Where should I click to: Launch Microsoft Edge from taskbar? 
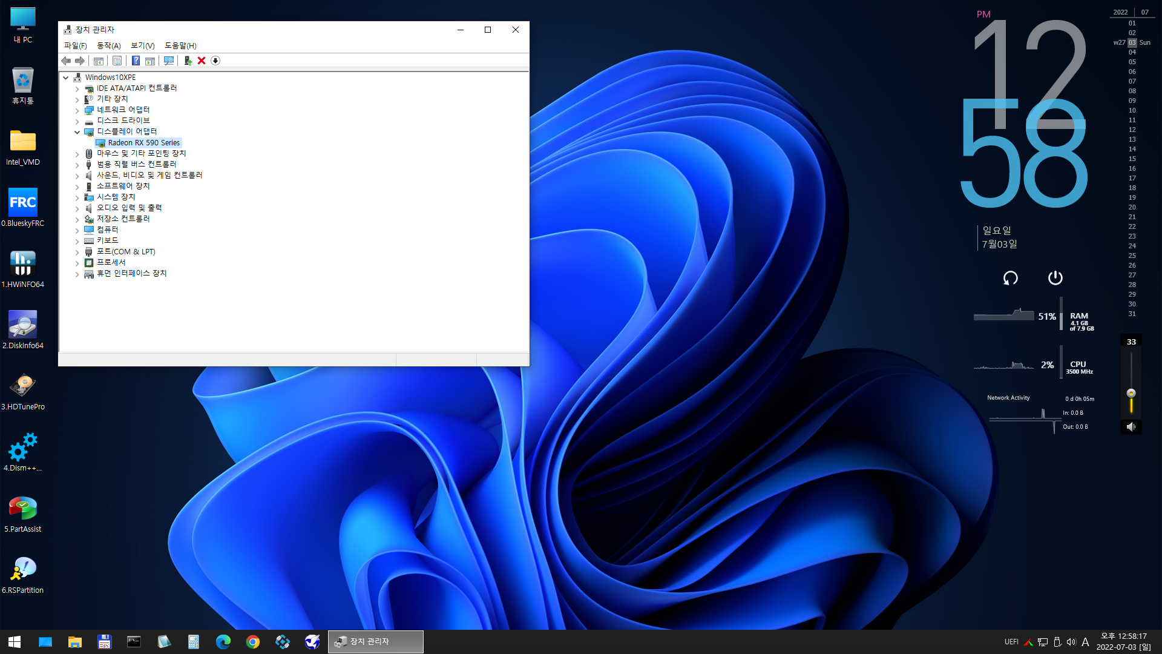coord(223,642)
